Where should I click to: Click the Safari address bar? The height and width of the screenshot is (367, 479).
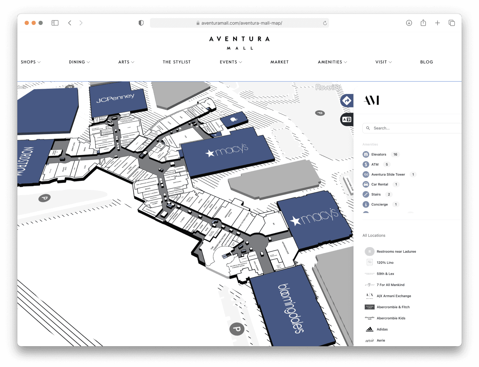239,23
